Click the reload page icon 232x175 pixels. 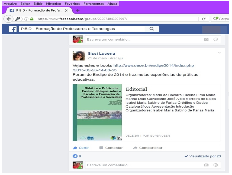tap(204, 19)
